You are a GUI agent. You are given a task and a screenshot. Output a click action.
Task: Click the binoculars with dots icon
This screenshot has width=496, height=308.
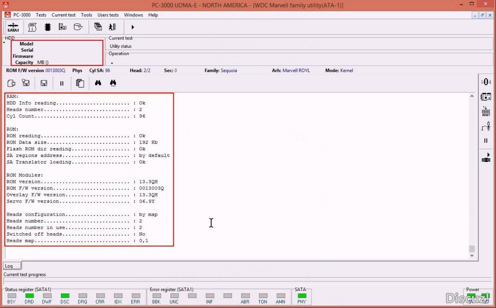pos(113,83)
